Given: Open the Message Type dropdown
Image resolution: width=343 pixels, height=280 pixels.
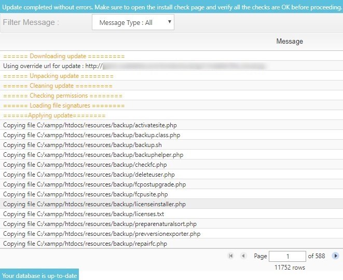Looking at the screenshot, I should 133,23.
